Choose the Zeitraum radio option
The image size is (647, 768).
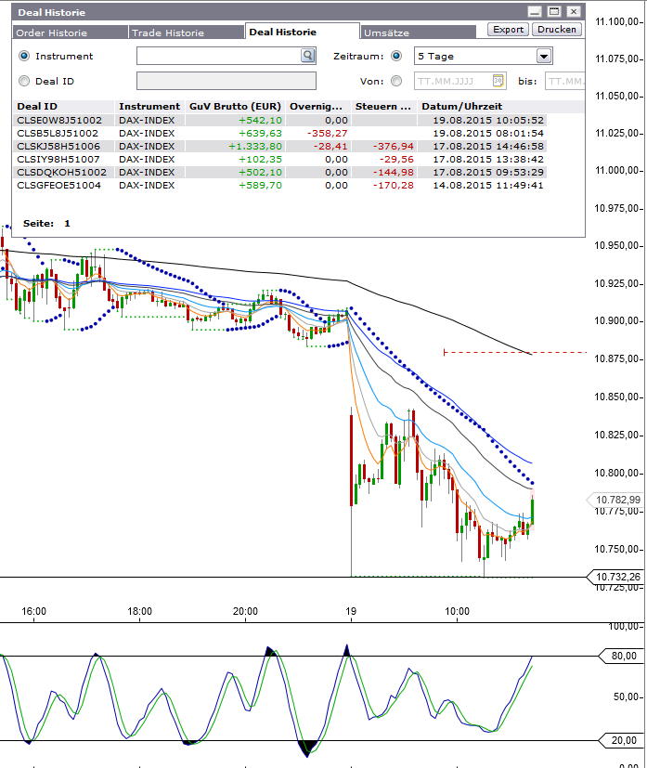coord(396,57)
